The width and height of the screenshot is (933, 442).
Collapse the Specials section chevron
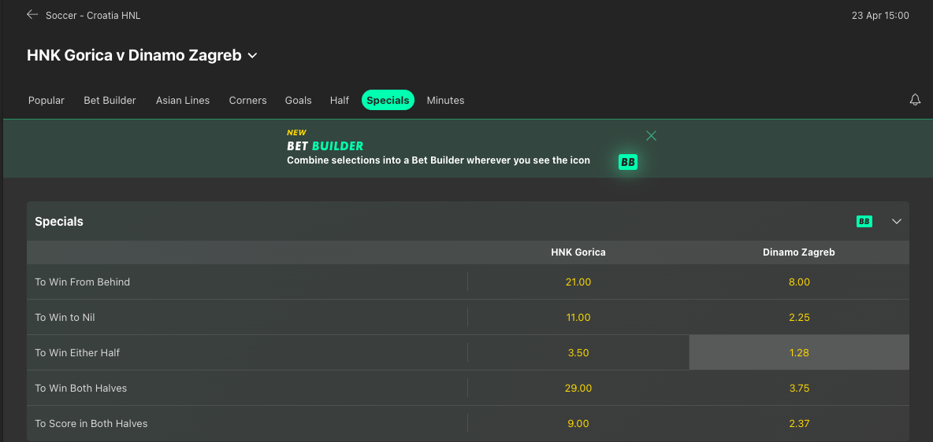[896, 222]
